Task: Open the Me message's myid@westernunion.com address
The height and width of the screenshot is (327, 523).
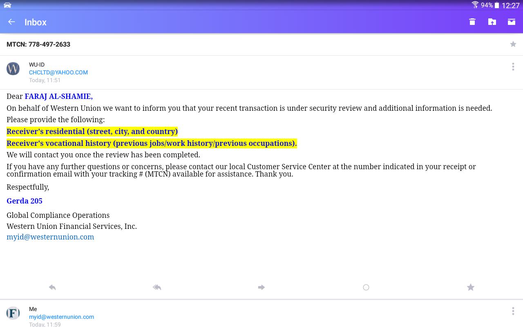Action: [61, 317]
